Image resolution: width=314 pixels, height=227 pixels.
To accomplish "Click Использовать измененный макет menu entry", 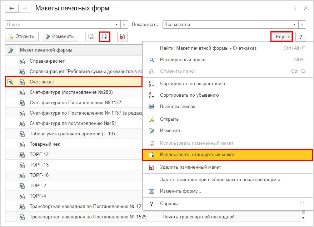I will coord(228,143).
